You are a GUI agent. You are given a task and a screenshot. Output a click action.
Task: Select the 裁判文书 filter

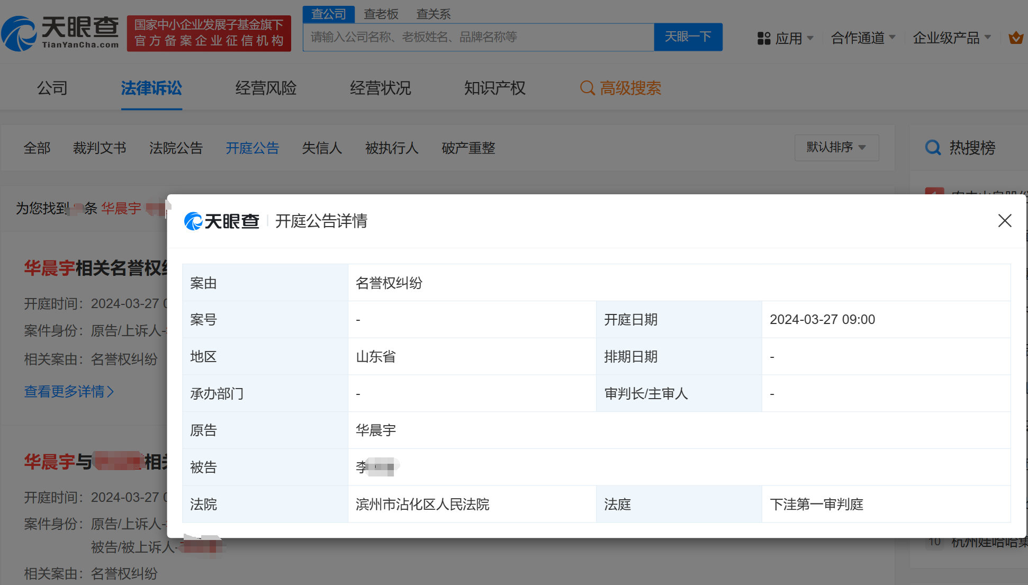tap(100, 148)
